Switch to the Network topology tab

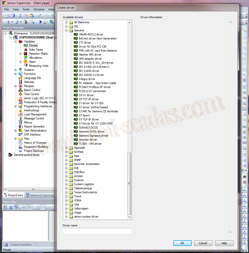(40, 195)
